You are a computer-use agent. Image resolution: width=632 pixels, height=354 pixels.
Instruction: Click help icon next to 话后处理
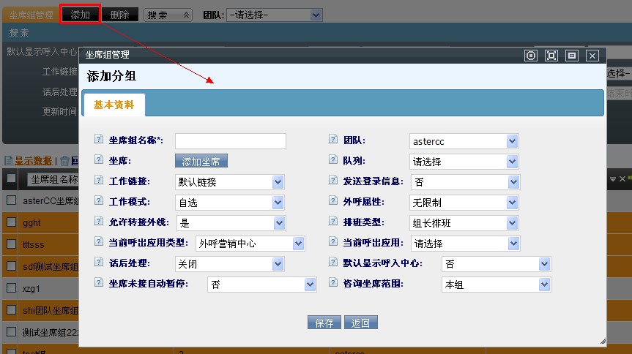pos(99,263)
